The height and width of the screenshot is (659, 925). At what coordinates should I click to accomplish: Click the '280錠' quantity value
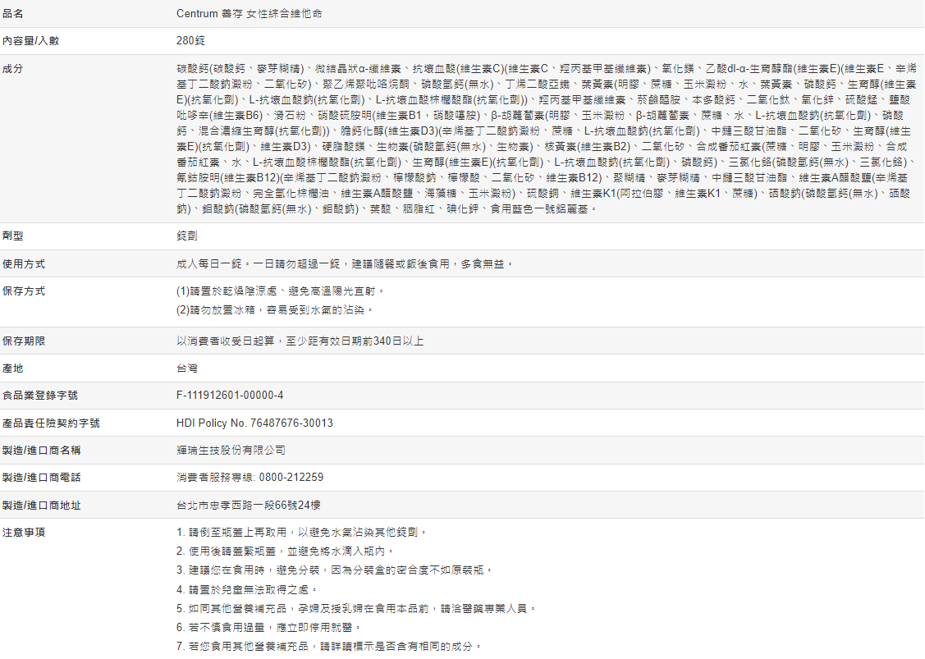pos(190,41)
